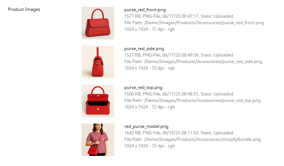
Task: Click file path of purse_red_side.png
Action: [x=193, y=62]
